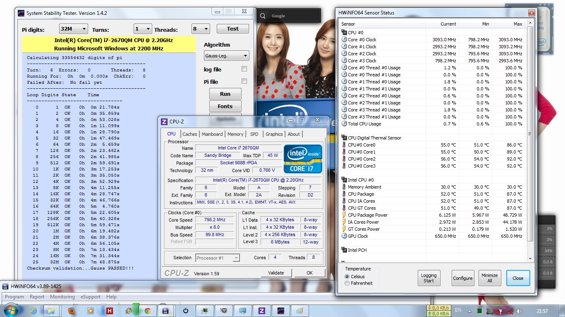Click the Current column header
The image size is (565, 317).
click(x=442, y=24)
